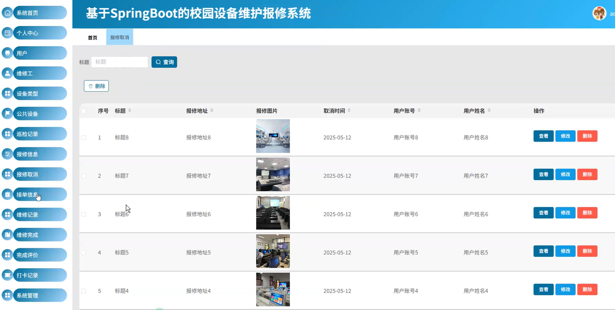615x310 pixels.
Task: Open 个人中心 menu item
Action: pyautogui.click(x=40, y=33)
